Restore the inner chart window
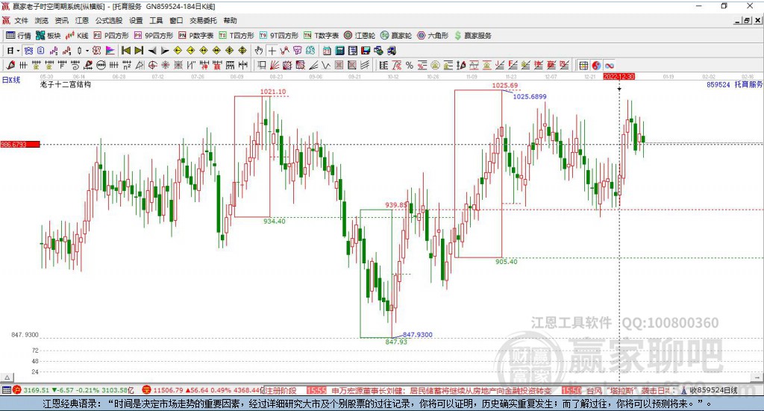The image size is (764, 411). click(x=747, y=20)
